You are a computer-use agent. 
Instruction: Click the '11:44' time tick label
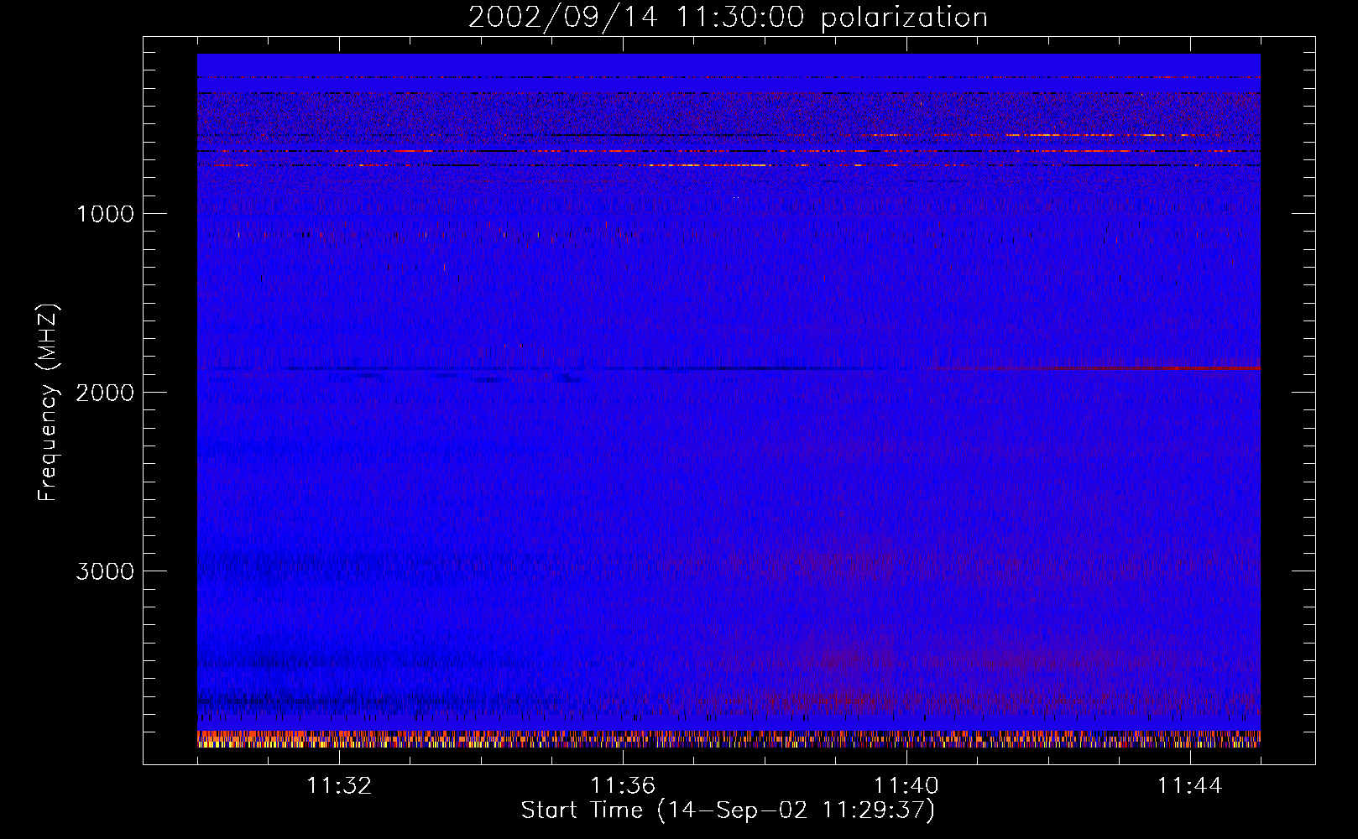(1190, 785)
